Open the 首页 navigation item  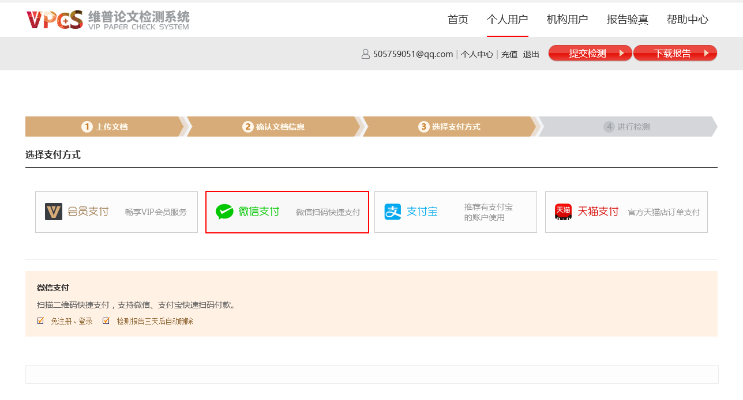click(x=458, y=19)
